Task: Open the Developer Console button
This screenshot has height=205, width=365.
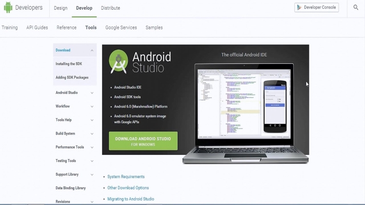Action: (x=316, y=8)
